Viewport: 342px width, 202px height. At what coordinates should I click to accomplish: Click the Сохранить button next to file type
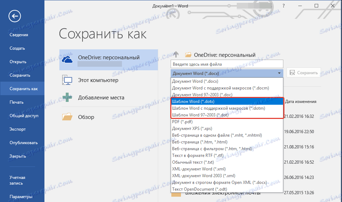pos(304,73)
